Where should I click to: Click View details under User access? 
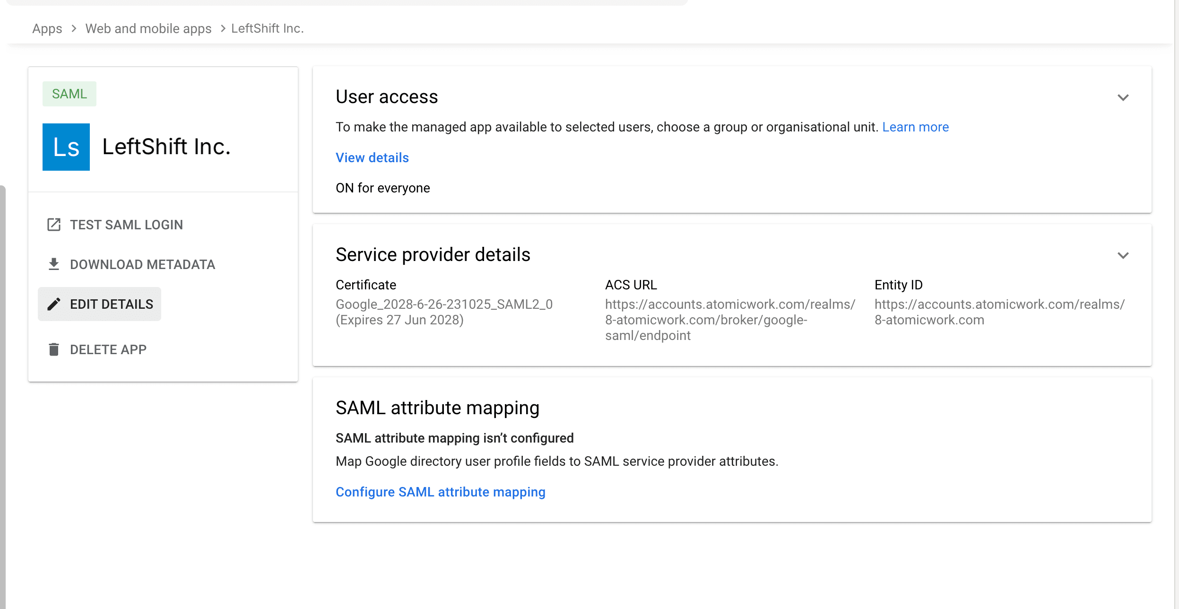pos(373,158)
